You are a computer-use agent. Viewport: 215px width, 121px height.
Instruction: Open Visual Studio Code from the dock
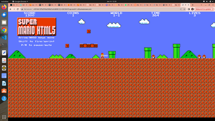(x=4, y=37)
